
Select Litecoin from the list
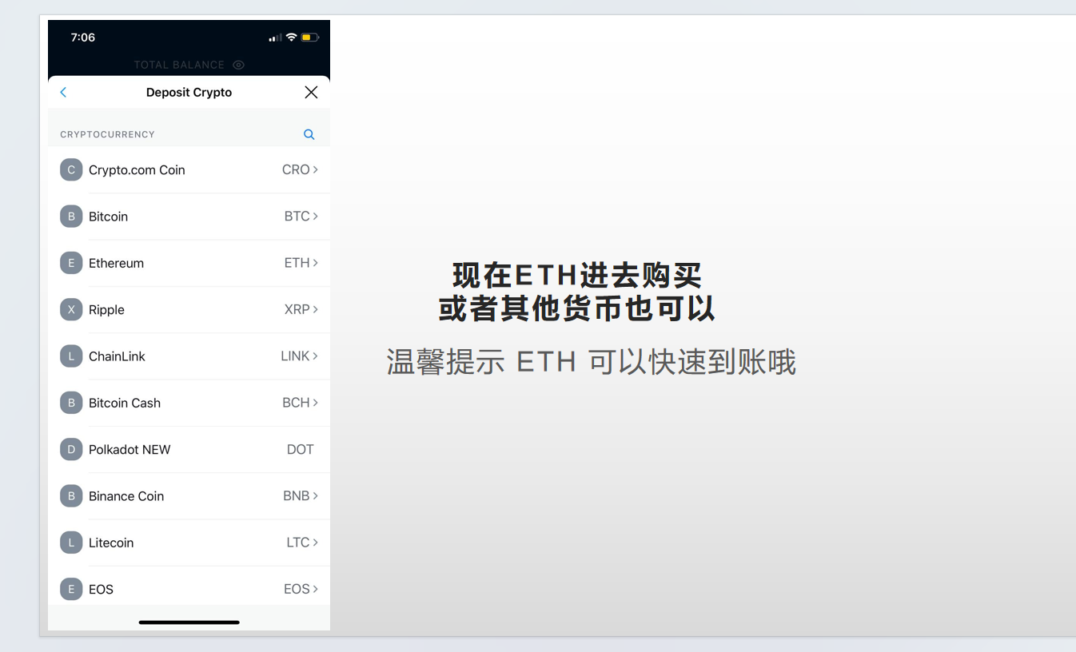tap(111, 543)
